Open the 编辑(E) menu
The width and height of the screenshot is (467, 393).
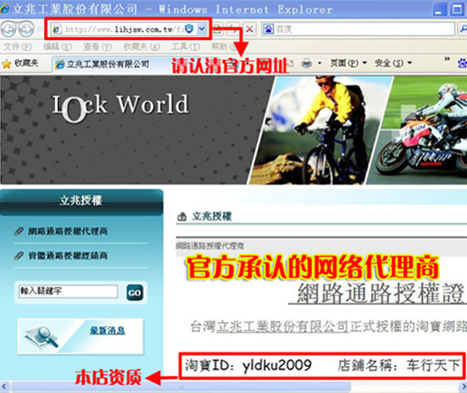pos(57,47)
